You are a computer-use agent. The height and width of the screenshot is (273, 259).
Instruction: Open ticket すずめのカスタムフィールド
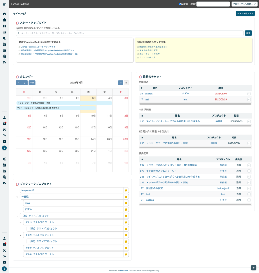tap(161, 171)
